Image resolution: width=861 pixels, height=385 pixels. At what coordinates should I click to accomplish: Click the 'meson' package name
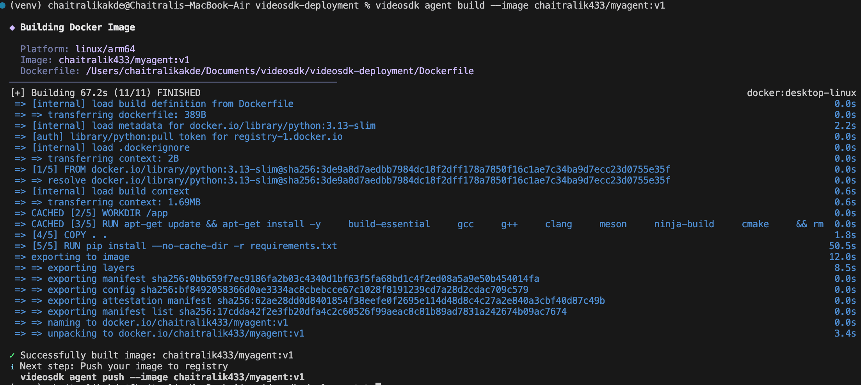click(613, 224)
